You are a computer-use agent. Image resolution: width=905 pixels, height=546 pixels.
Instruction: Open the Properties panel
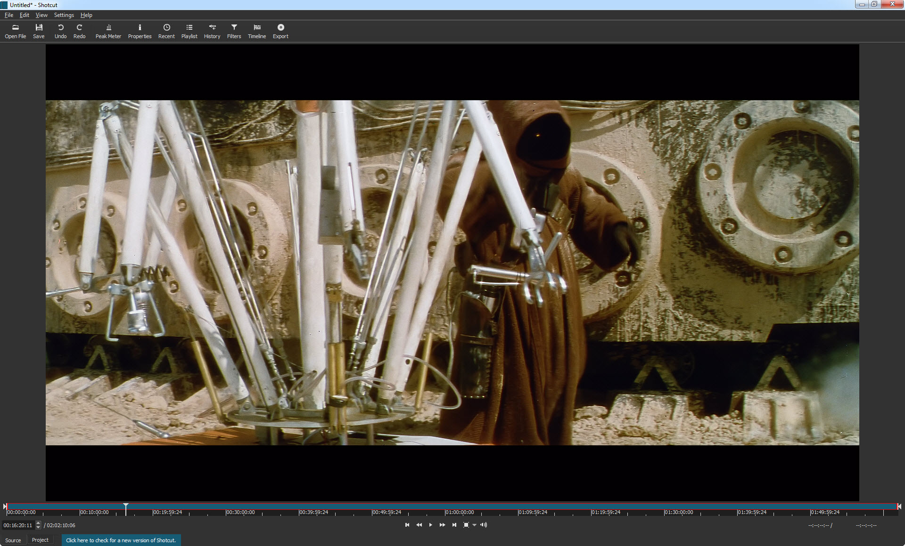click(140, 31)
